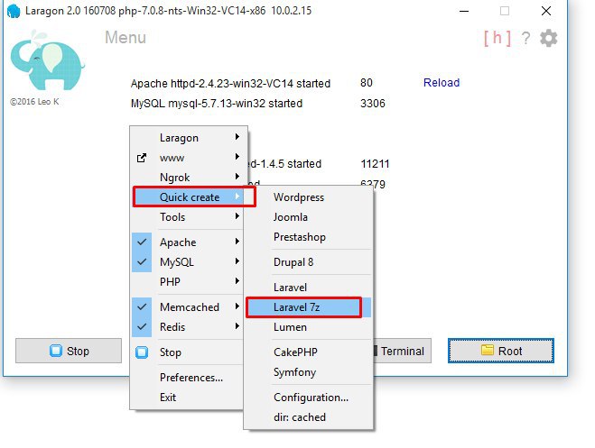Screen dimensions: 595x448
Task: Select Lumen in Quick create submenu
Action: 309,327
